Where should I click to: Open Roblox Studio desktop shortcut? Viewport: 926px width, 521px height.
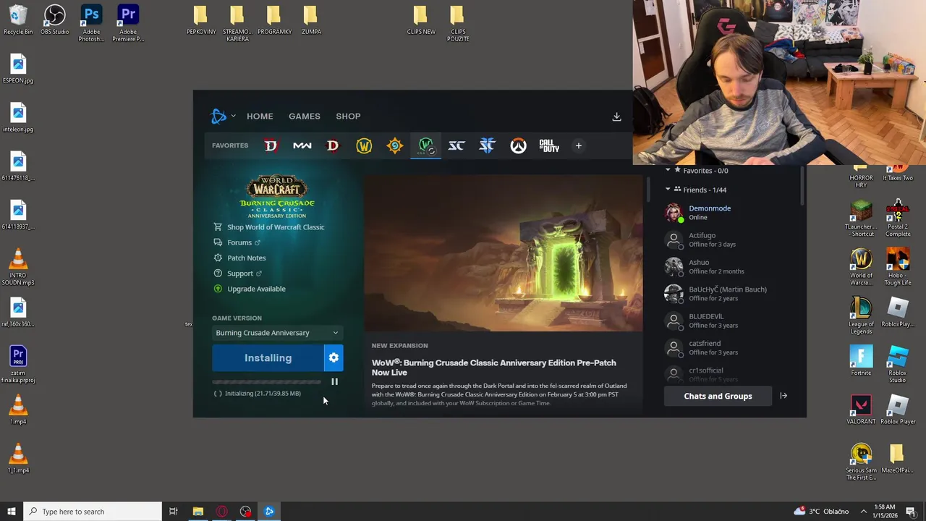coord(897,365)
